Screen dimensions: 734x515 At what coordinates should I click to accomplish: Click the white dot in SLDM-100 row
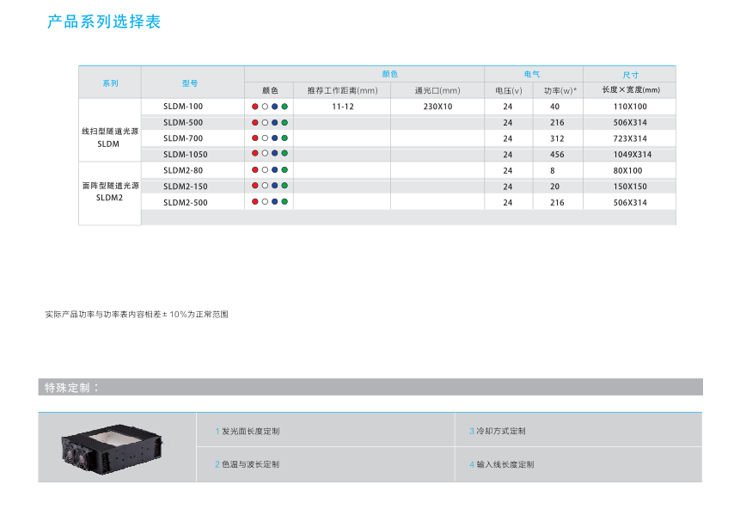pos(265,107)
